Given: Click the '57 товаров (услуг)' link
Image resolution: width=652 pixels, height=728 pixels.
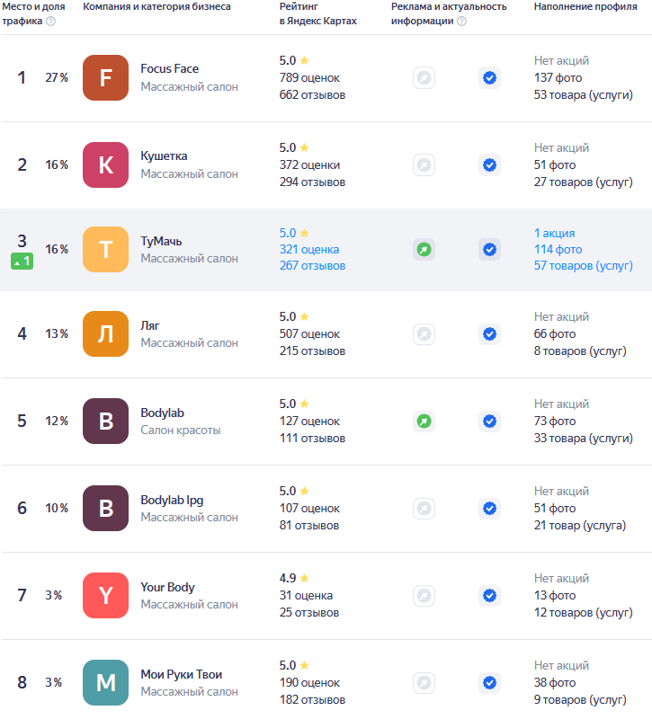Looking at the screenshot, I should point(583,265).
